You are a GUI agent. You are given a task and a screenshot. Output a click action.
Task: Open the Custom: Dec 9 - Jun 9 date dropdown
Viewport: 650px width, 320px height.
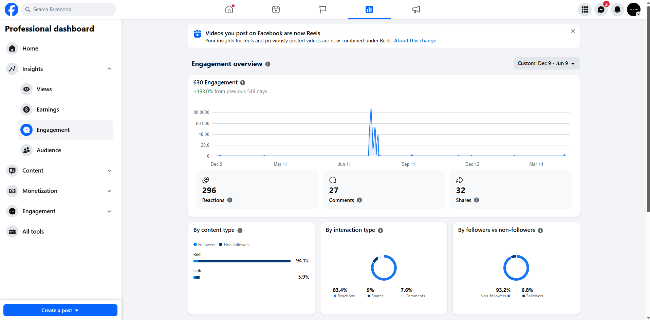546,63
